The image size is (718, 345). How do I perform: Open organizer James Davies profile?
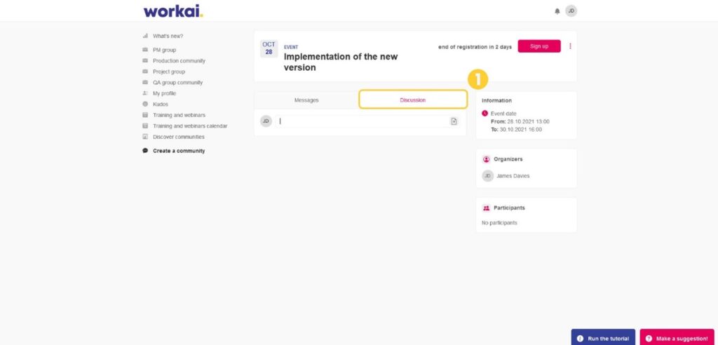(513, 176)
